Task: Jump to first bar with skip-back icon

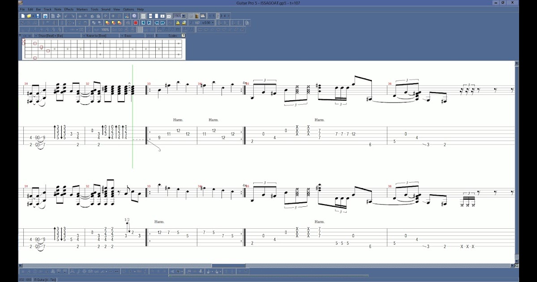Action: coord(143,23)
